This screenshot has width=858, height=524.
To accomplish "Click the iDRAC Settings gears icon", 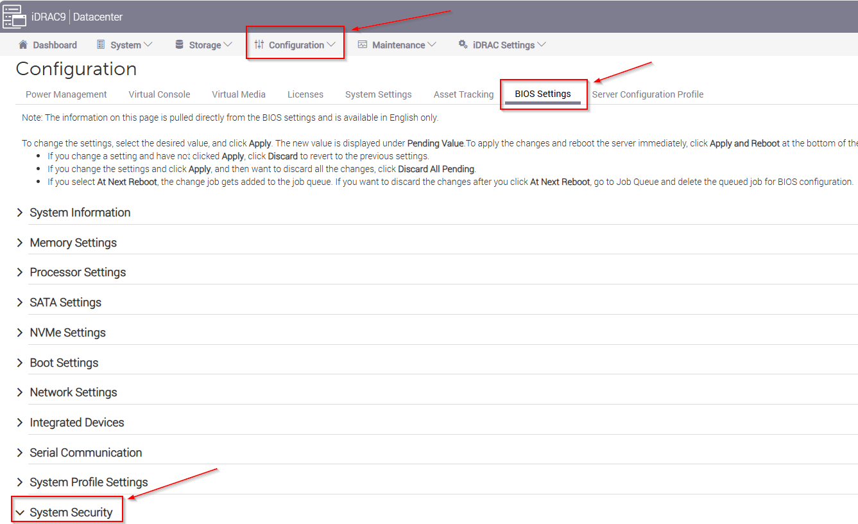I will (x=463, y=45).
